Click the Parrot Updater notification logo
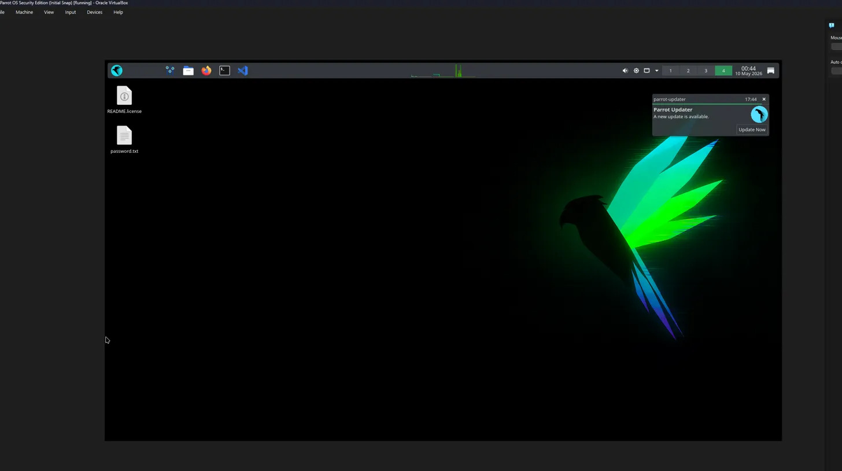 (759, 115)
